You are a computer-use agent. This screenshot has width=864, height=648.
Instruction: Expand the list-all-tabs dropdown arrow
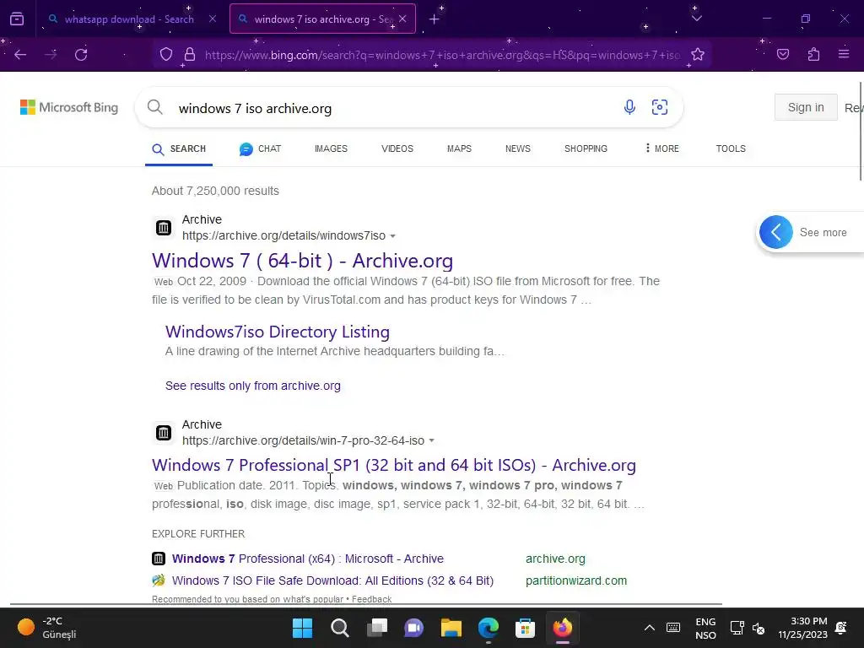tap(696, 19)
